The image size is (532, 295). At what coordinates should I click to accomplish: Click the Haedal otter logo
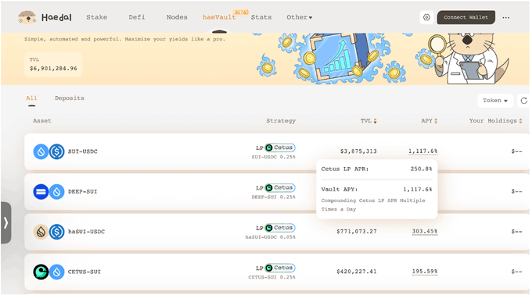[27, 17]
